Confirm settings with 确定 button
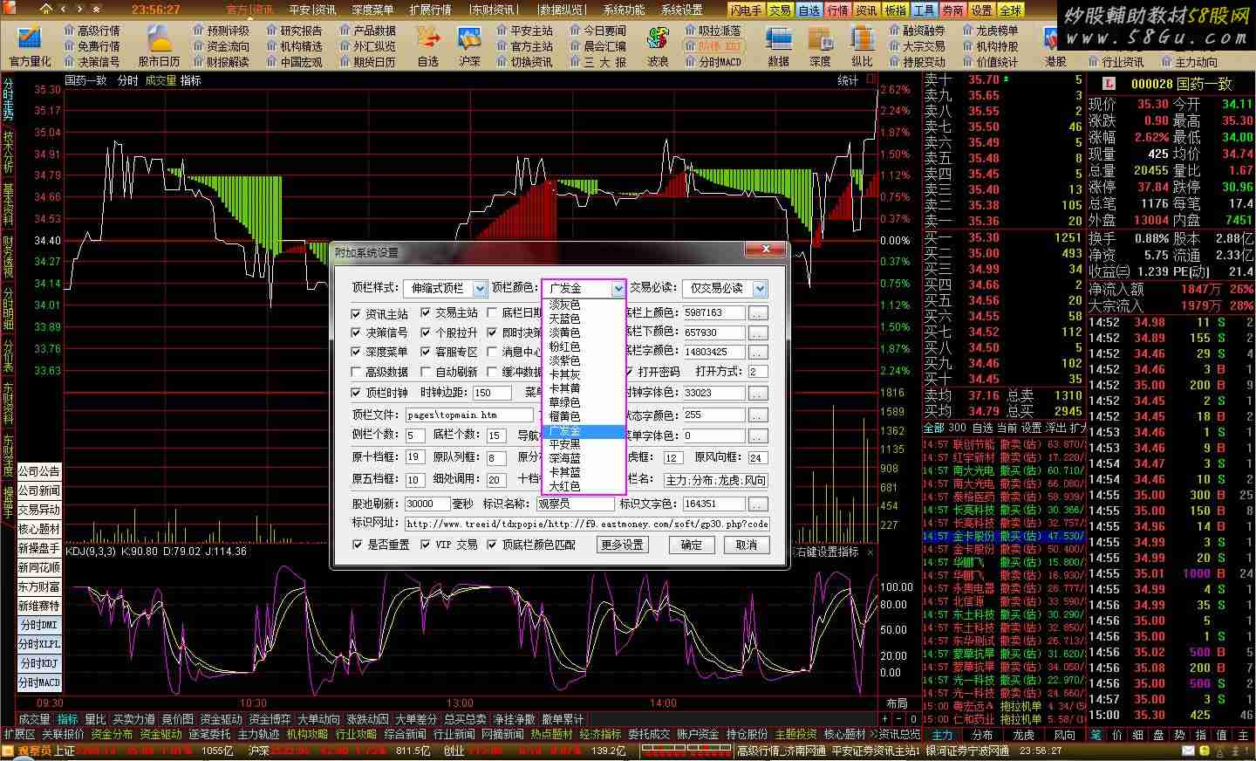 pos(691,545)
